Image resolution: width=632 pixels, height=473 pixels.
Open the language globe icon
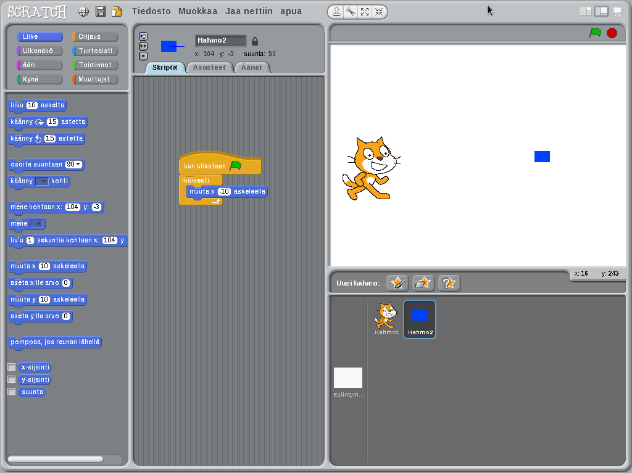(x=83, y=12)
